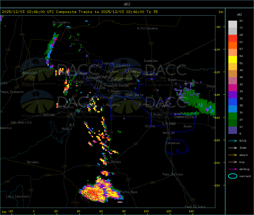The image size is (254, 215).
Task: Click the Paso_Barroso map label
Action: pyautogui.click(x=173, y=174)
